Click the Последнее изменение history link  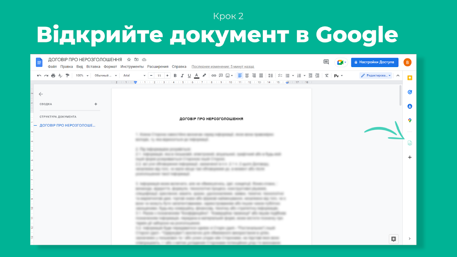pos(223,67)
